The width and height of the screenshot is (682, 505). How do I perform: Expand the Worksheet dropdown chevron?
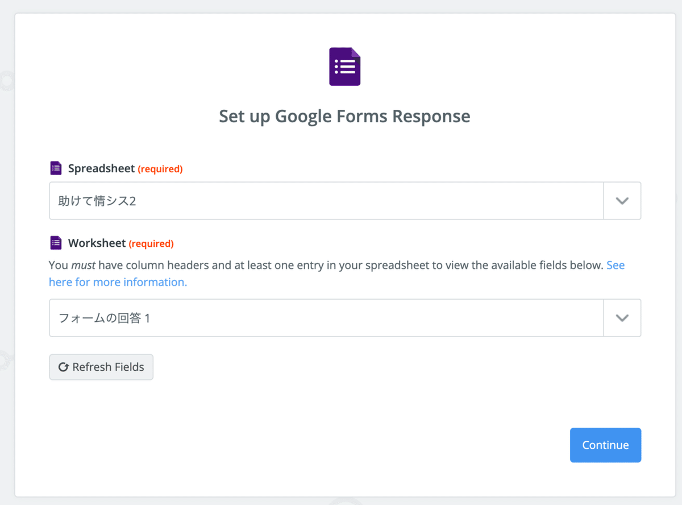pyautogui.click(x=622, y=318)
